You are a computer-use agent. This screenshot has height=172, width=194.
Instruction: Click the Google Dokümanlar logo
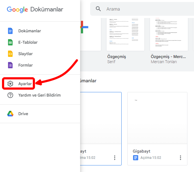coord(35,9)
